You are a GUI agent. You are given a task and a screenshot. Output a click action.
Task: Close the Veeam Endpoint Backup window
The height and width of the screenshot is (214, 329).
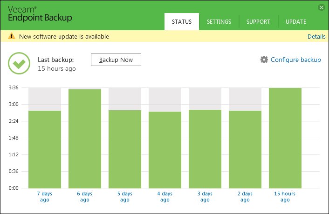coord(321,8)
